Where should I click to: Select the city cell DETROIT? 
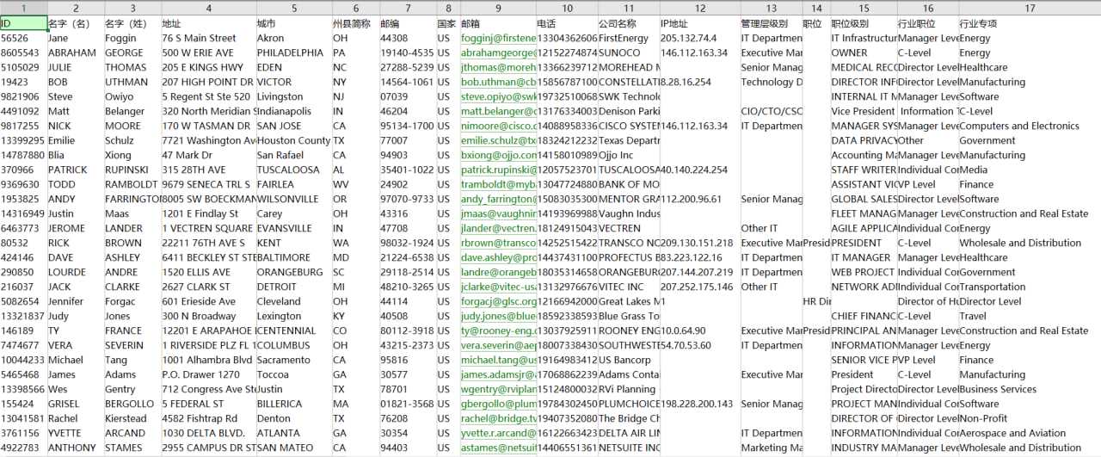coord(293,287)
